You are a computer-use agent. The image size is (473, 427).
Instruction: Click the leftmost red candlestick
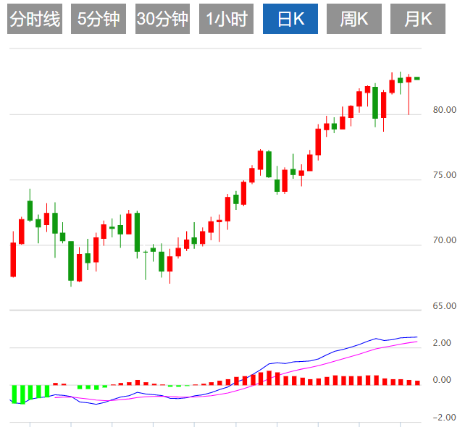(13, 259)
